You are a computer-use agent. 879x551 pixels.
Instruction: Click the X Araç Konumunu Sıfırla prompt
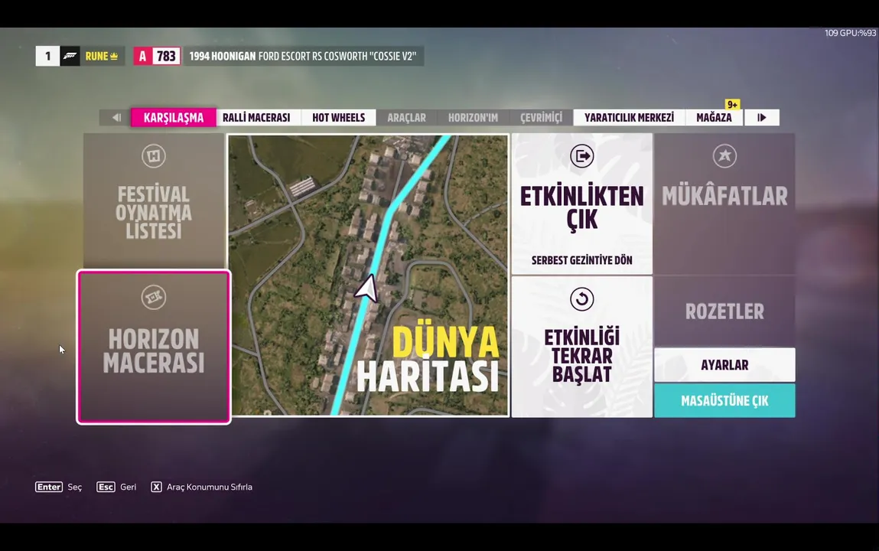coord(201,487)
